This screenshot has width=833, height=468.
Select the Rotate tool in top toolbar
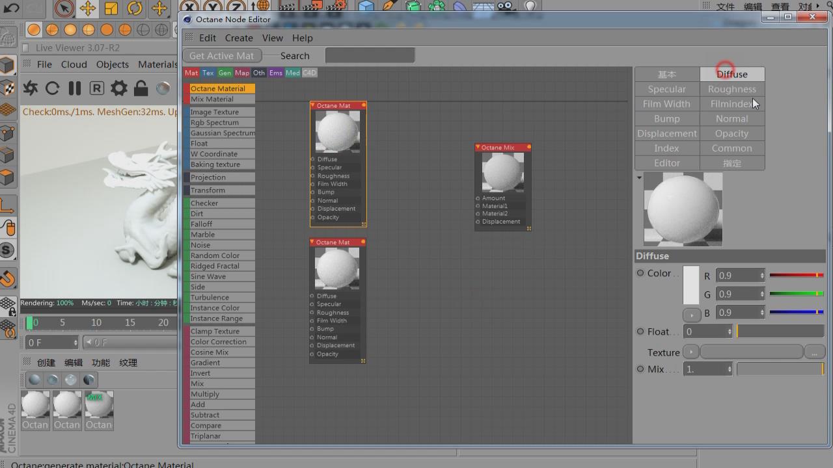(x=135, y=8)
